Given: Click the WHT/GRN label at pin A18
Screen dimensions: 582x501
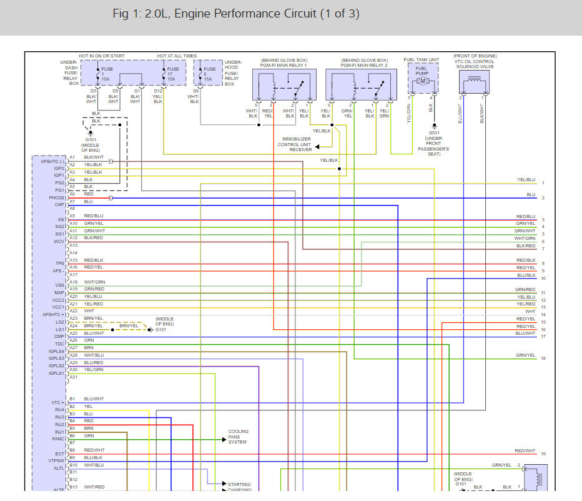Looking at the screenshot, I should [94, 282].
